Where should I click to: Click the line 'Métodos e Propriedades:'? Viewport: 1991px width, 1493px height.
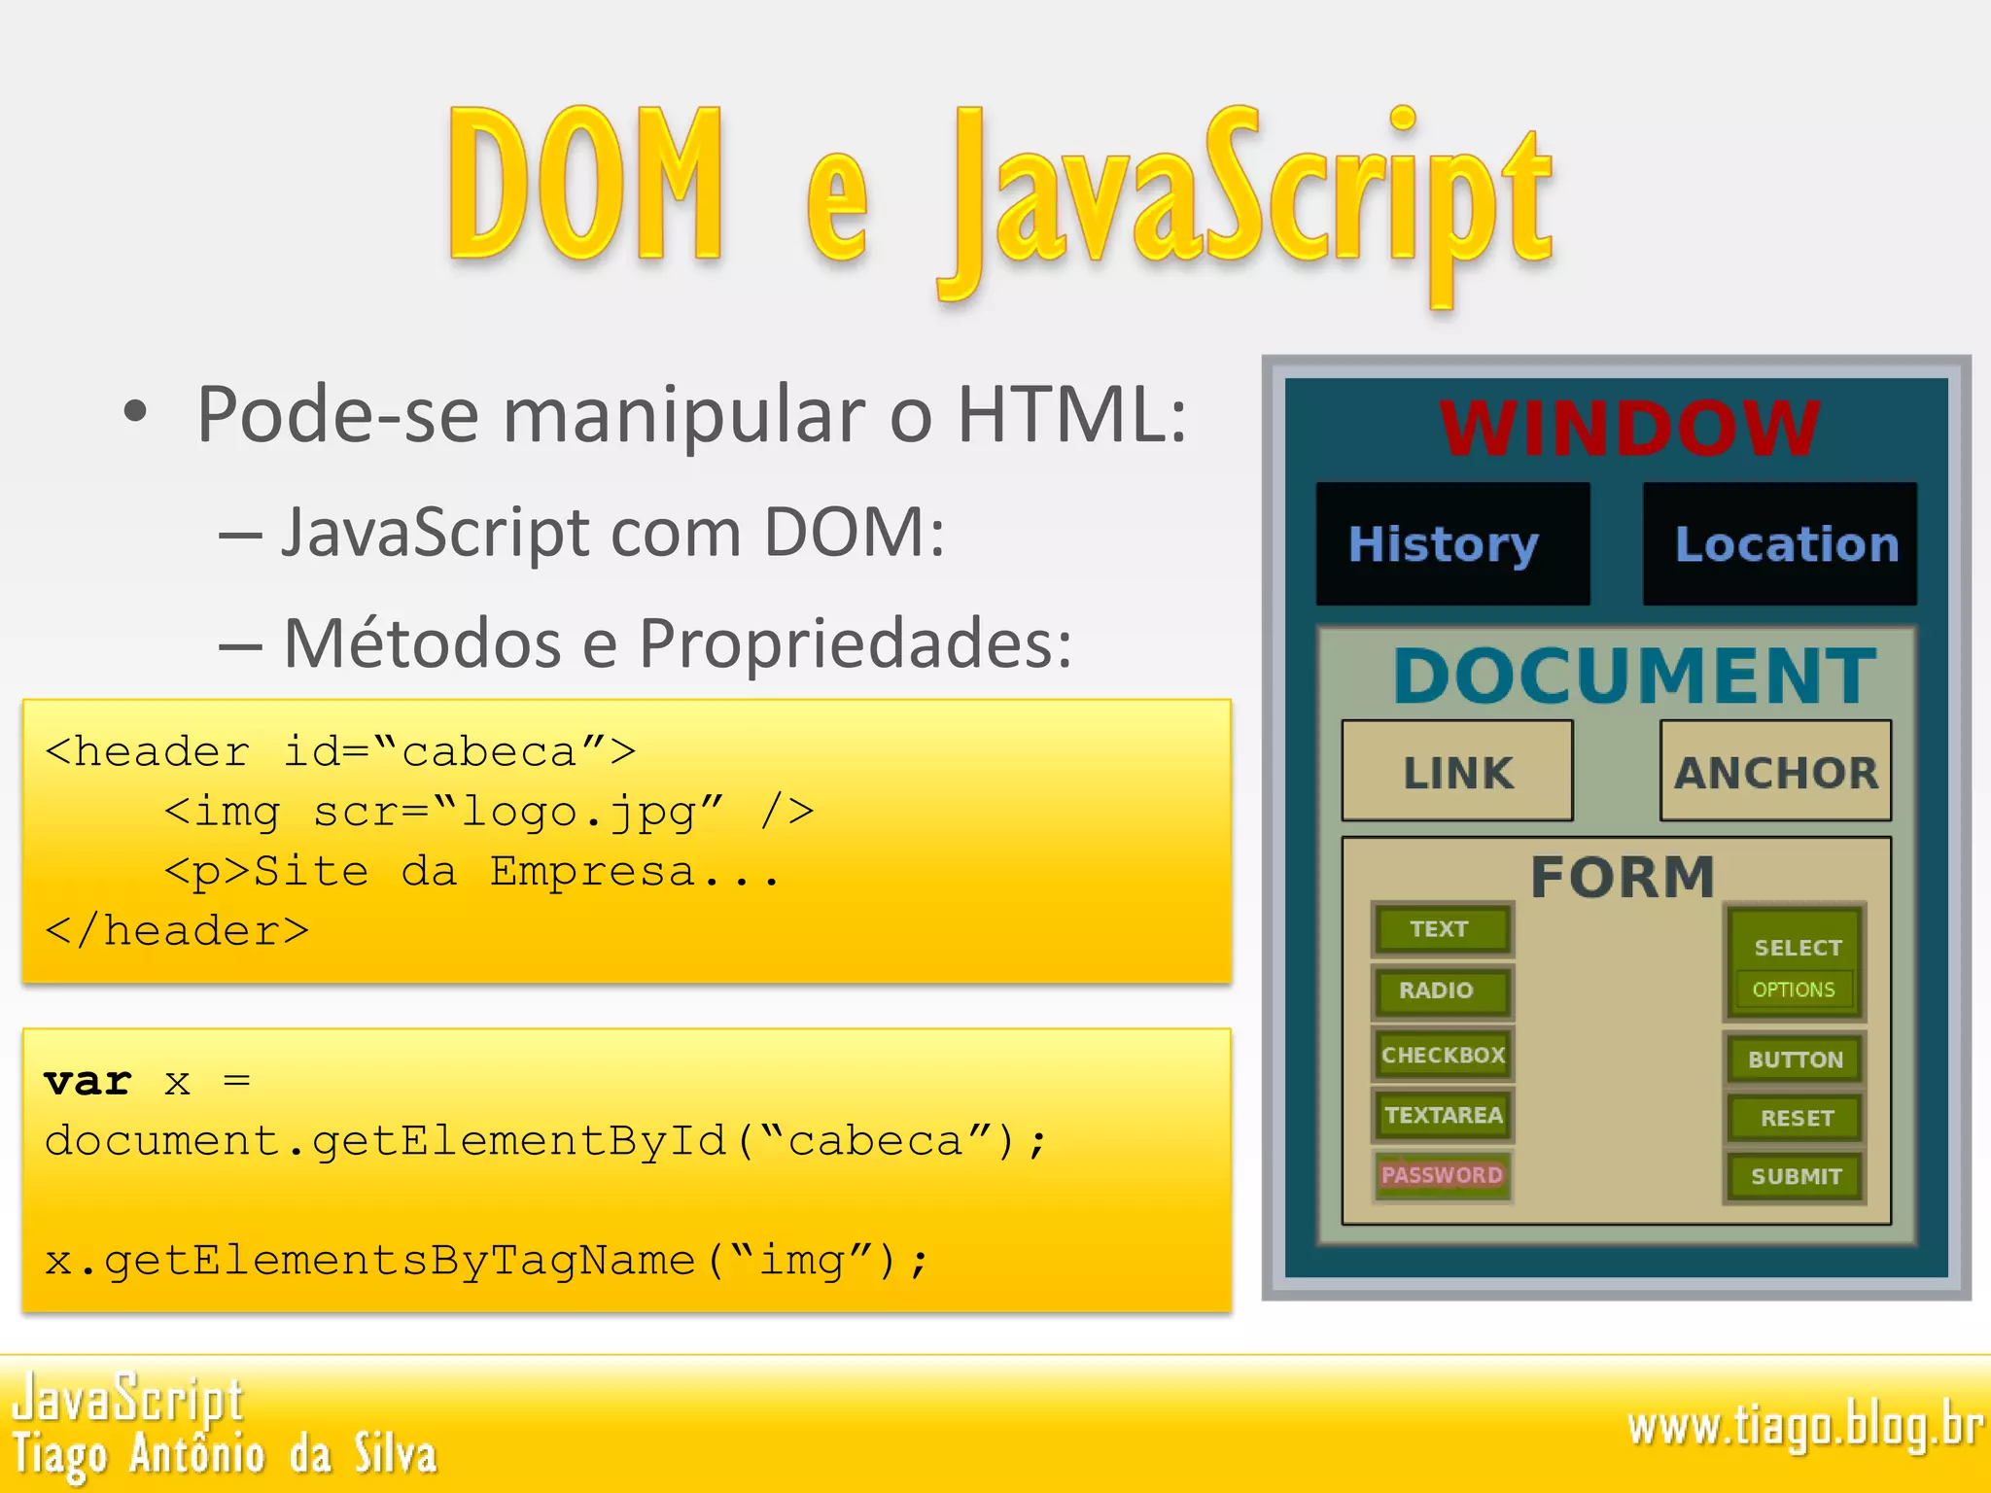pos(678,644)
